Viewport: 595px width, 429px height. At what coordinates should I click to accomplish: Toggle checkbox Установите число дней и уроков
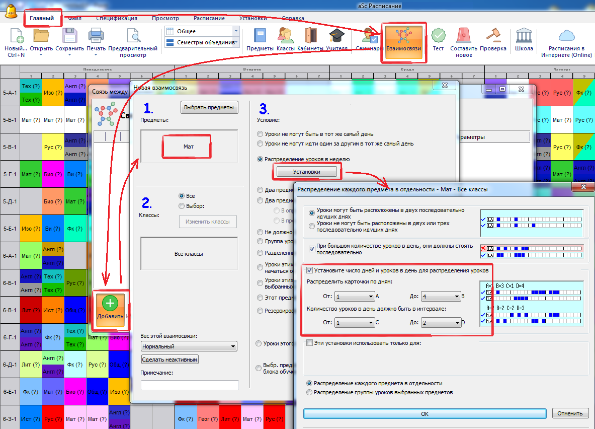point(309,270)
